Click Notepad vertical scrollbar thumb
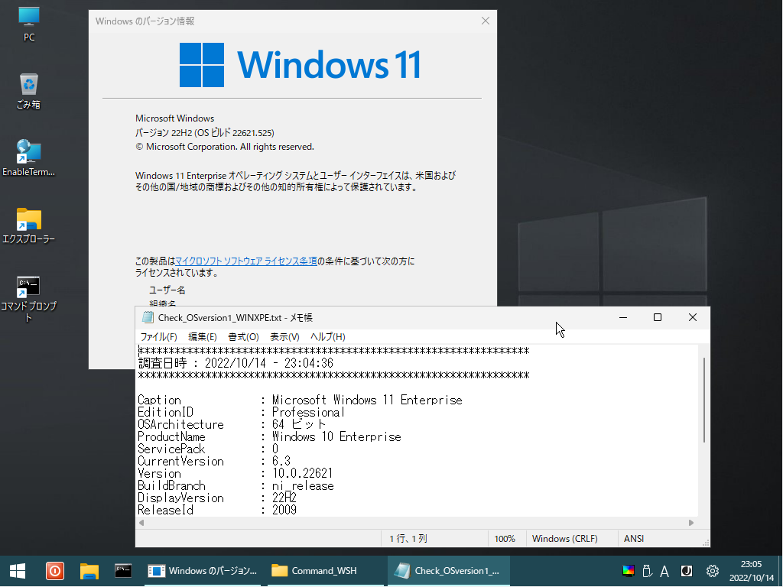This screenshot has height=587, width=783. (703, 400)
